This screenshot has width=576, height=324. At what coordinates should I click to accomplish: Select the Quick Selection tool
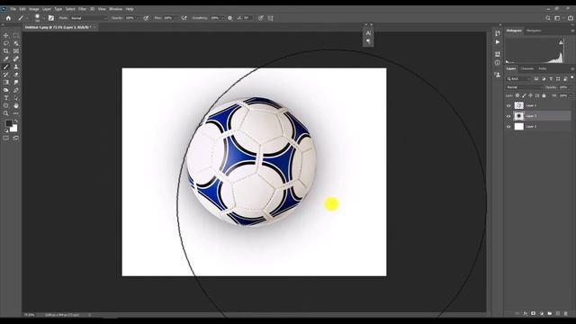coord(16,43)
